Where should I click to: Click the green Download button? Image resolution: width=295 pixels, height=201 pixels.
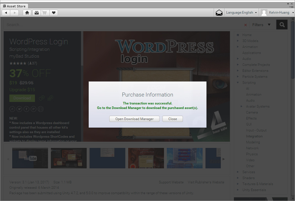click(x=22, y=98)
